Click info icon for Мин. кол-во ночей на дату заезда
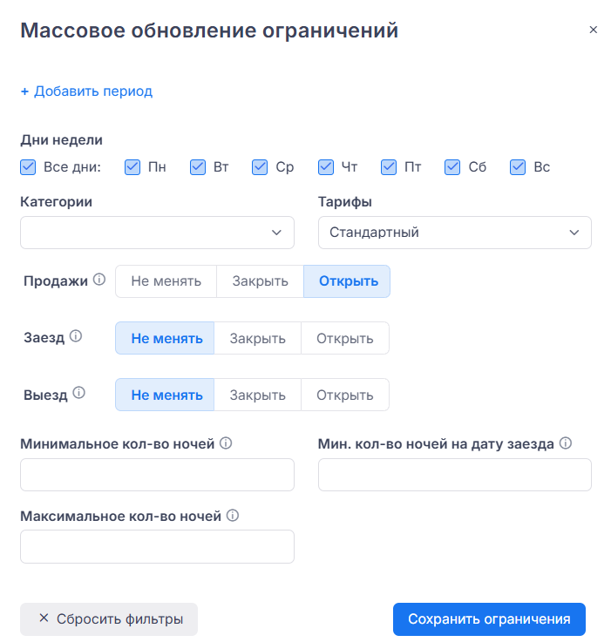611x642 pixels. coord(566,443)
